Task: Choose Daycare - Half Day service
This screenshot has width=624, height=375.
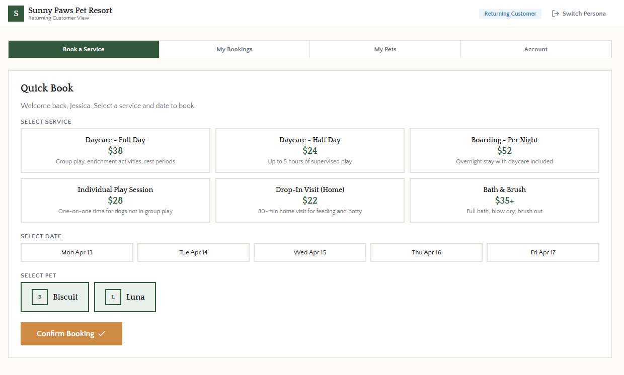Action: click(310, 151)
